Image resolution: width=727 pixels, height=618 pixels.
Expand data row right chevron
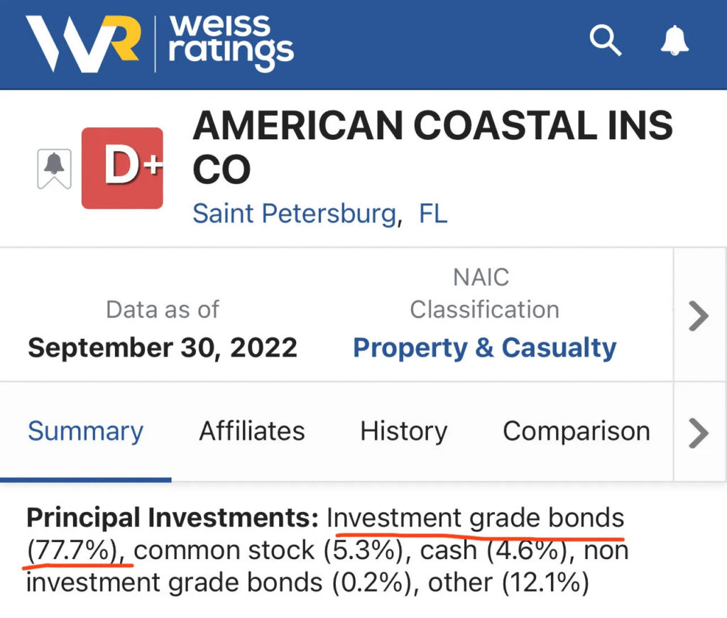pos(699,316)
